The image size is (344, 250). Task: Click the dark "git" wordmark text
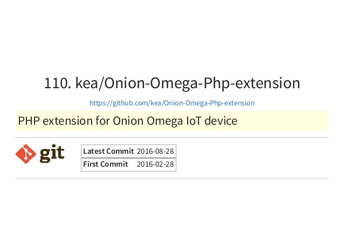(52, 154)
